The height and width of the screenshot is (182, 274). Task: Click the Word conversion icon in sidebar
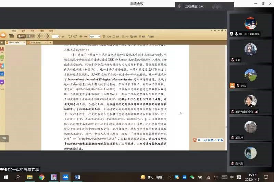2,74
